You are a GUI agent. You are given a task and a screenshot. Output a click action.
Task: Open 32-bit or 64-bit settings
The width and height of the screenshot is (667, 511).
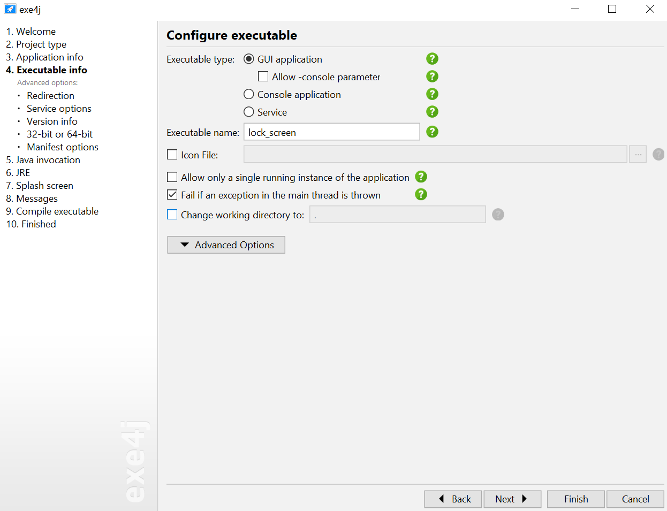point(59,134)
